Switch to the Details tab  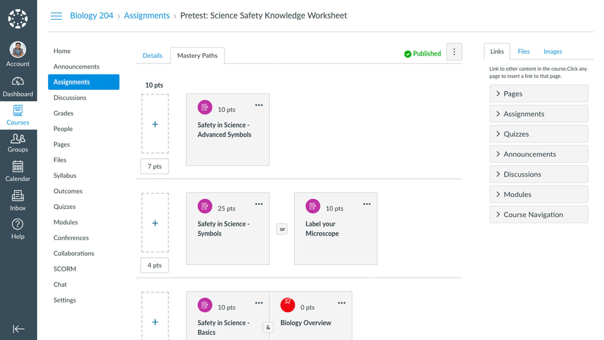152,55
